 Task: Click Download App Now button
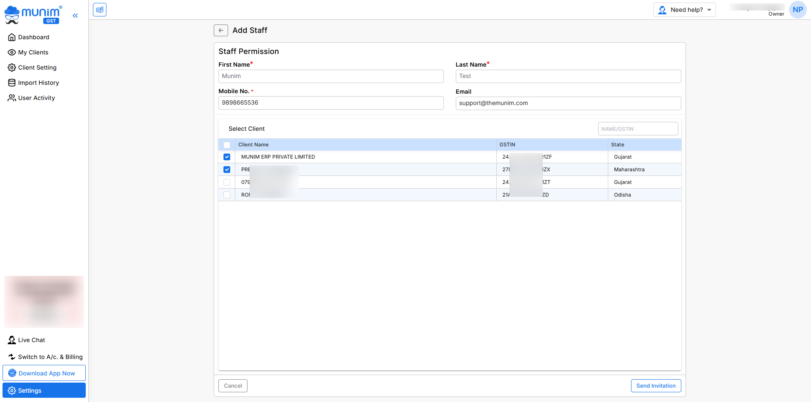click(x=44, y=373)
